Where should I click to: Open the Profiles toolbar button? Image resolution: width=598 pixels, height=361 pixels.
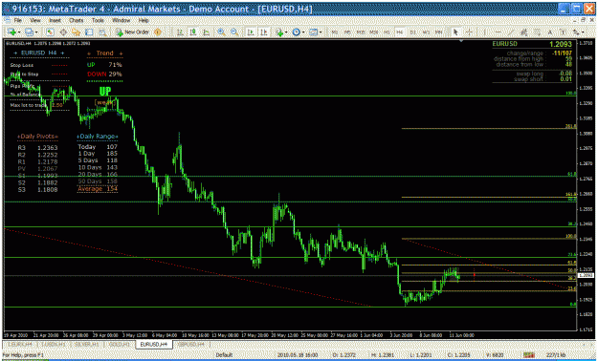29,32
